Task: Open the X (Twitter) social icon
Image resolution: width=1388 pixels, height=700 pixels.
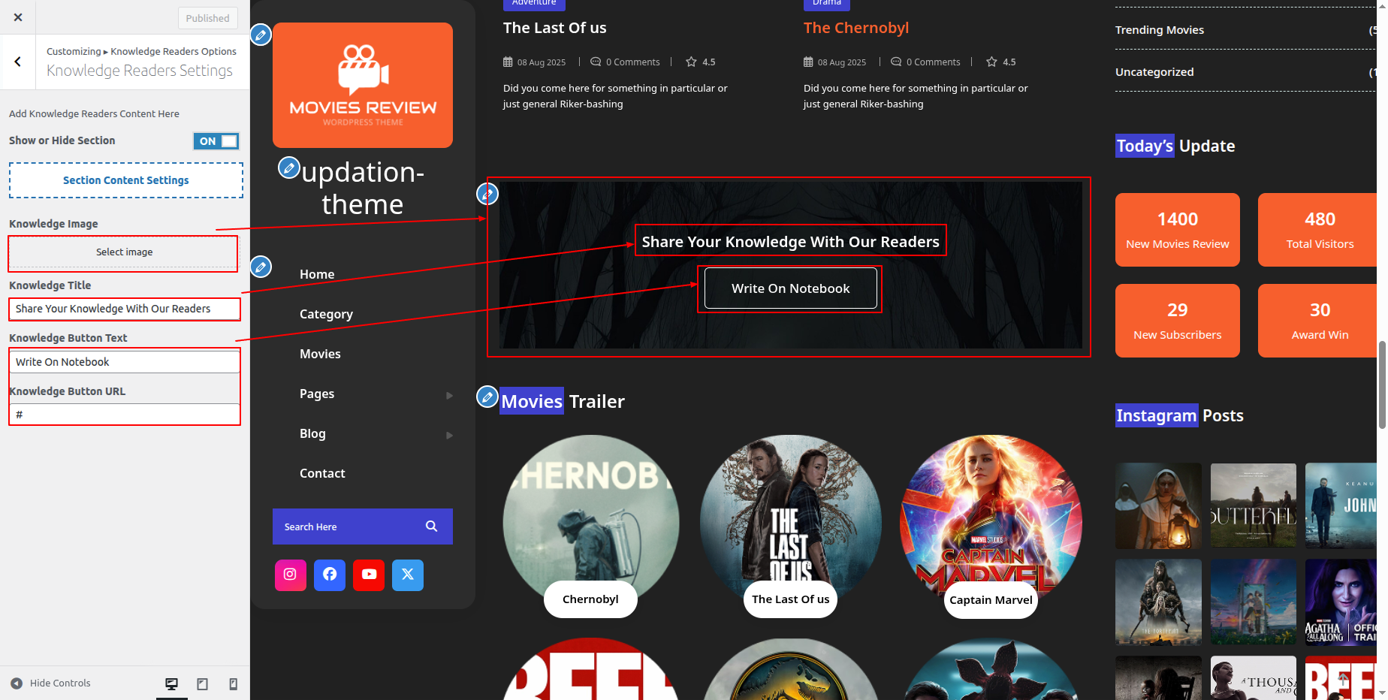Action: point(408,575)
